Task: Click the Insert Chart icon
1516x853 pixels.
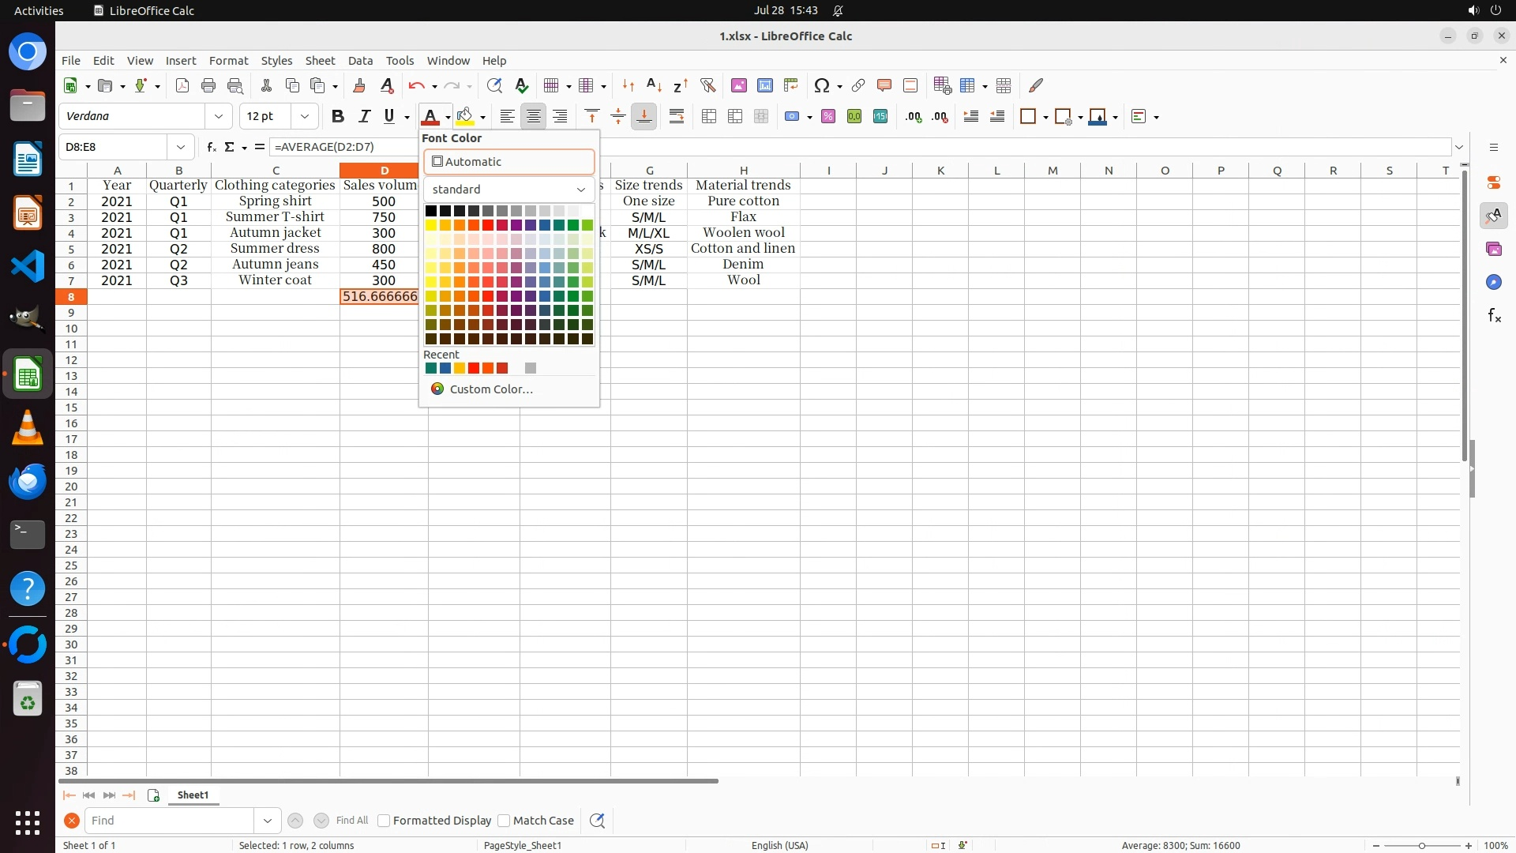Action: coord(764,85)
